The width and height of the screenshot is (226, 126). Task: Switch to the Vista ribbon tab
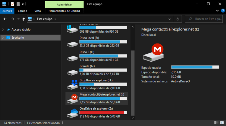pyautogui.click(x=38, y=11)
